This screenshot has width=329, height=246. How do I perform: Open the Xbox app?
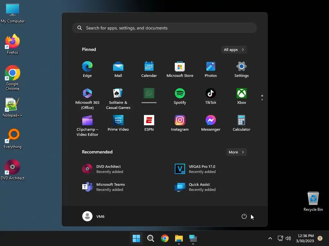pyautogui.click(x=242, y=96)
